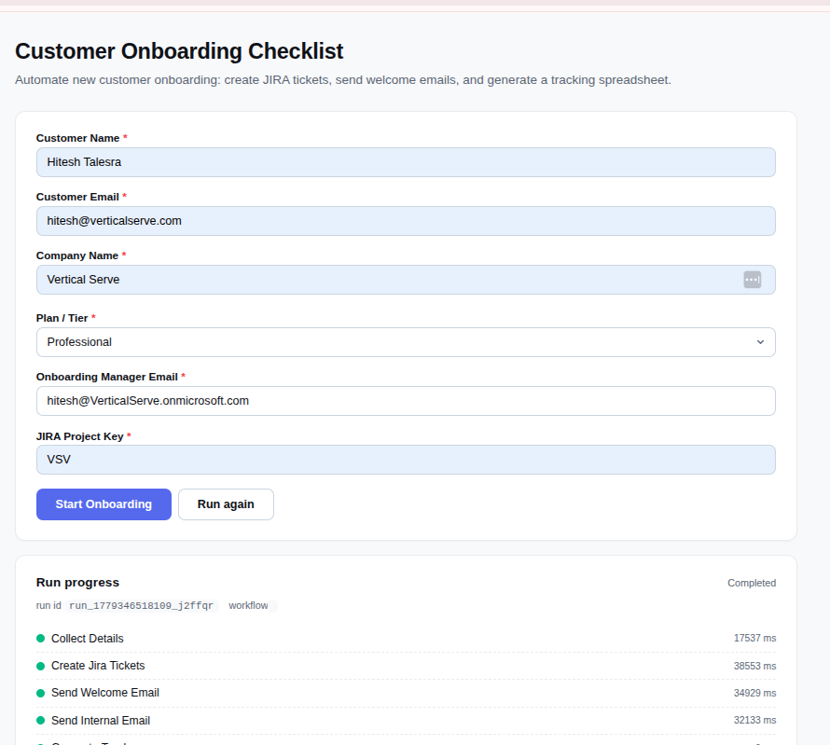Image resolution: width=830 pixels, height=745 pixels.
Task: Click the Collect Details step label
Action: 88,639
